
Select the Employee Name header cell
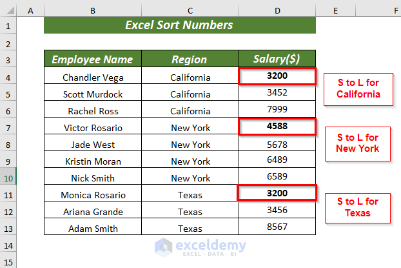click(93, 59)
